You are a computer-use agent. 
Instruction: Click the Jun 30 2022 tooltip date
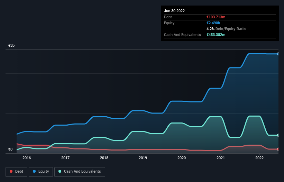point(174,11)
